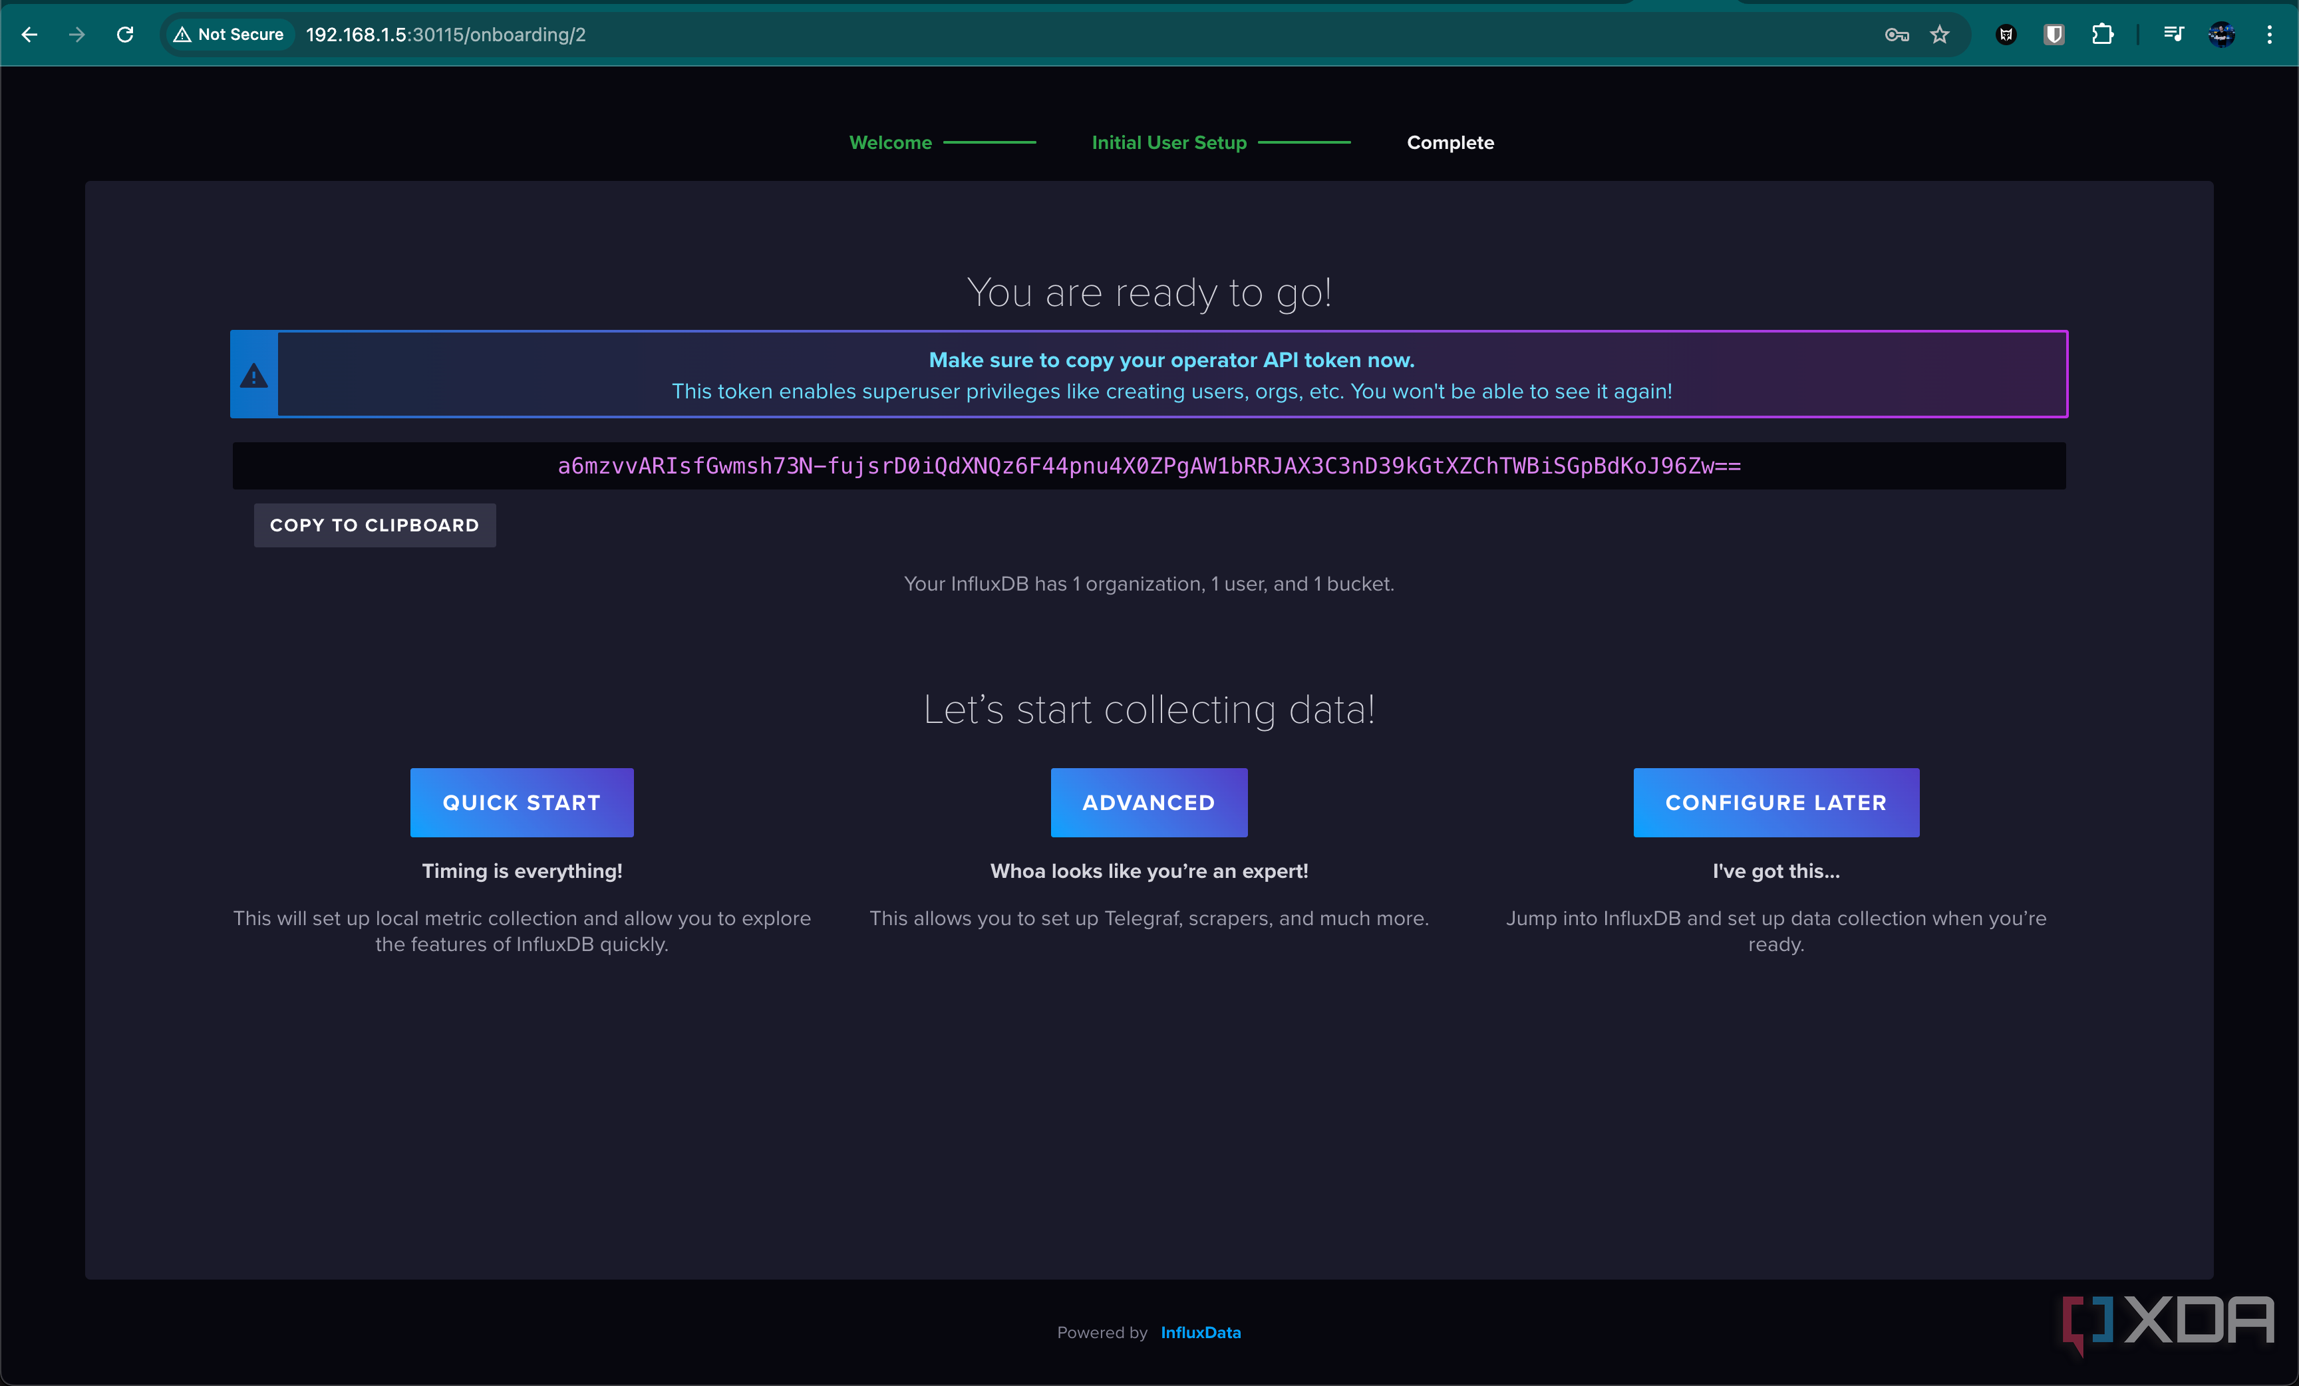Click the "Let's start collecting data!" heading

point(1149,710)
